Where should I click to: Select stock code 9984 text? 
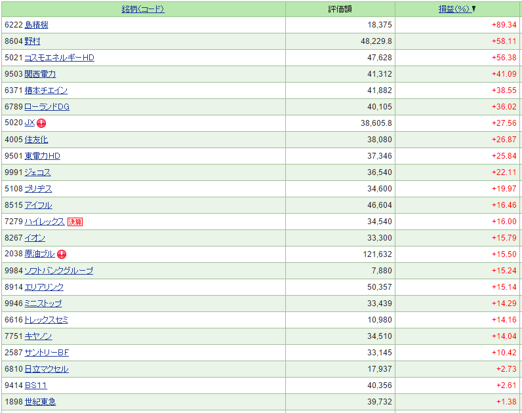coord(14,271)
